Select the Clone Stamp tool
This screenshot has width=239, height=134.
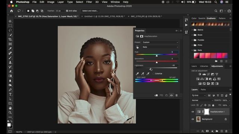coord(10,62)
